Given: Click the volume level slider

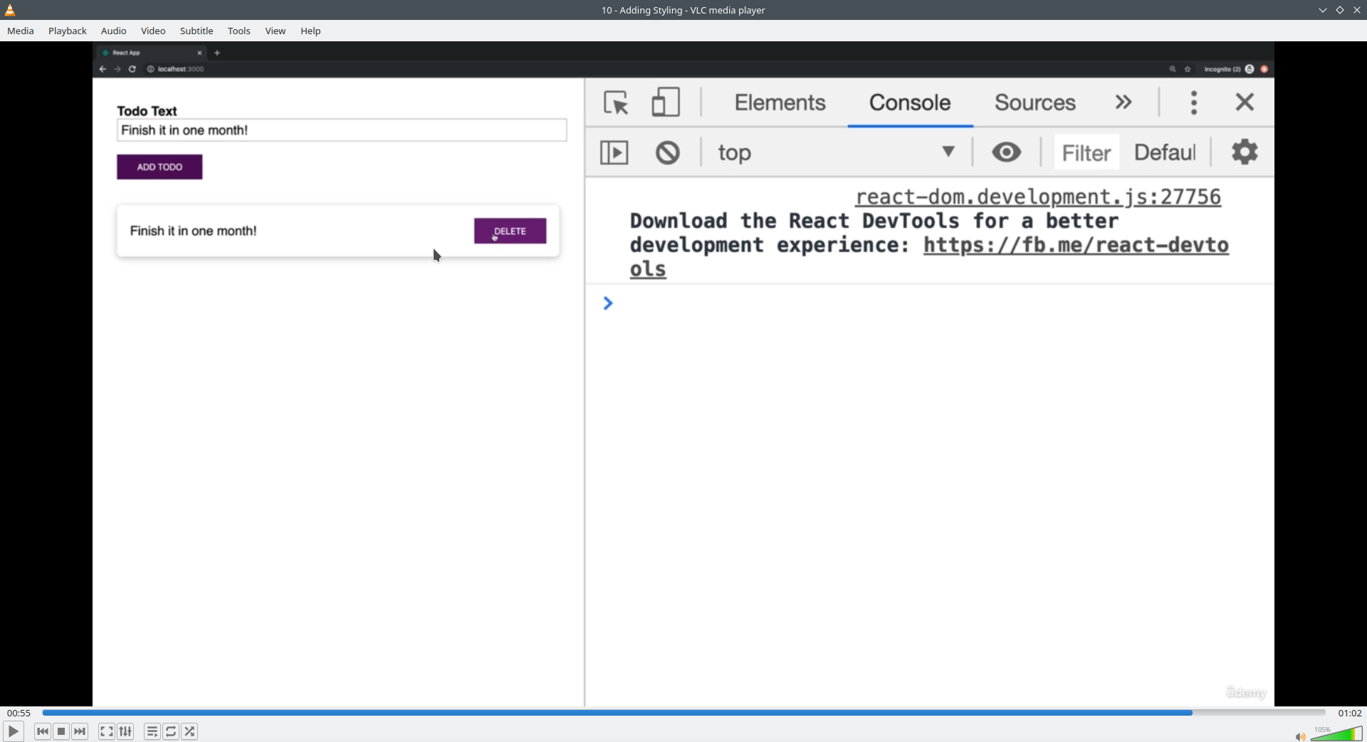Looking at the screenshot, I should pos(1336,734).
